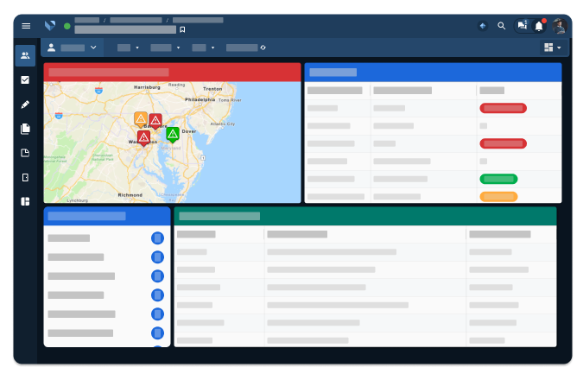Screen dimensions: 583x380
Task: Expand the user selector chevron
Action: coord(93,47)
